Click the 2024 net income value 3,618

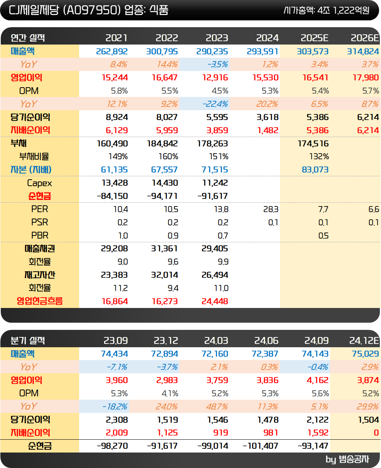pos(268,117)
